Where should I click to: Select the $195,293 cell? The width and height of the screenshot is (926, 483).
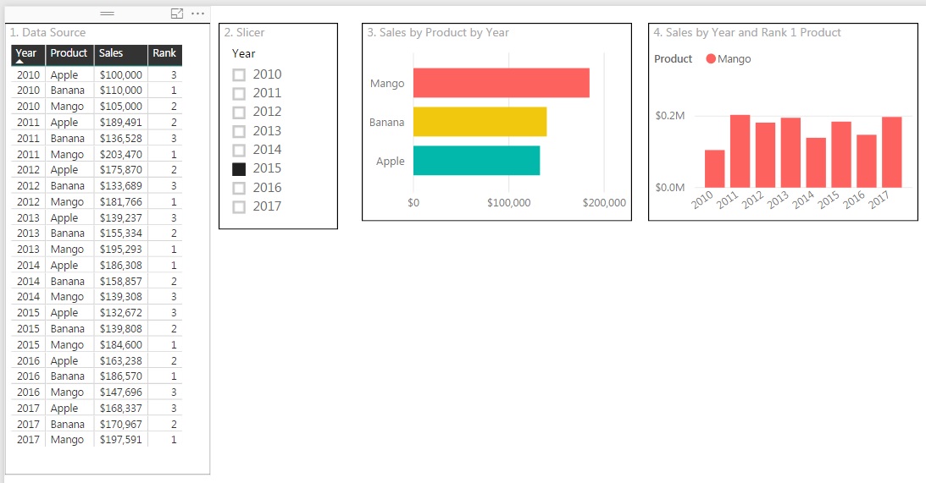coord(120,250)
